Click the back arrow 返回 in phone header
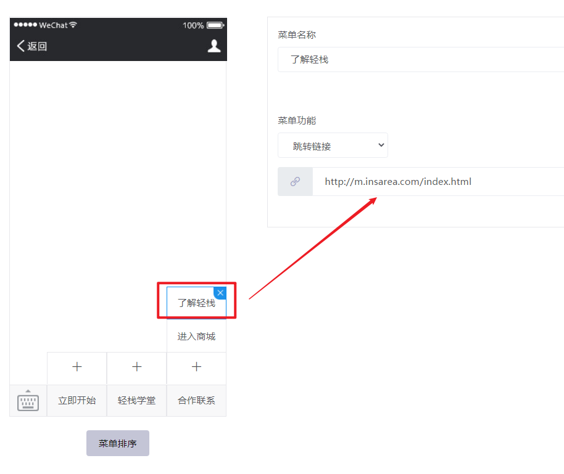The width and height of the screenshot is (564, 474). coord(32,46)
